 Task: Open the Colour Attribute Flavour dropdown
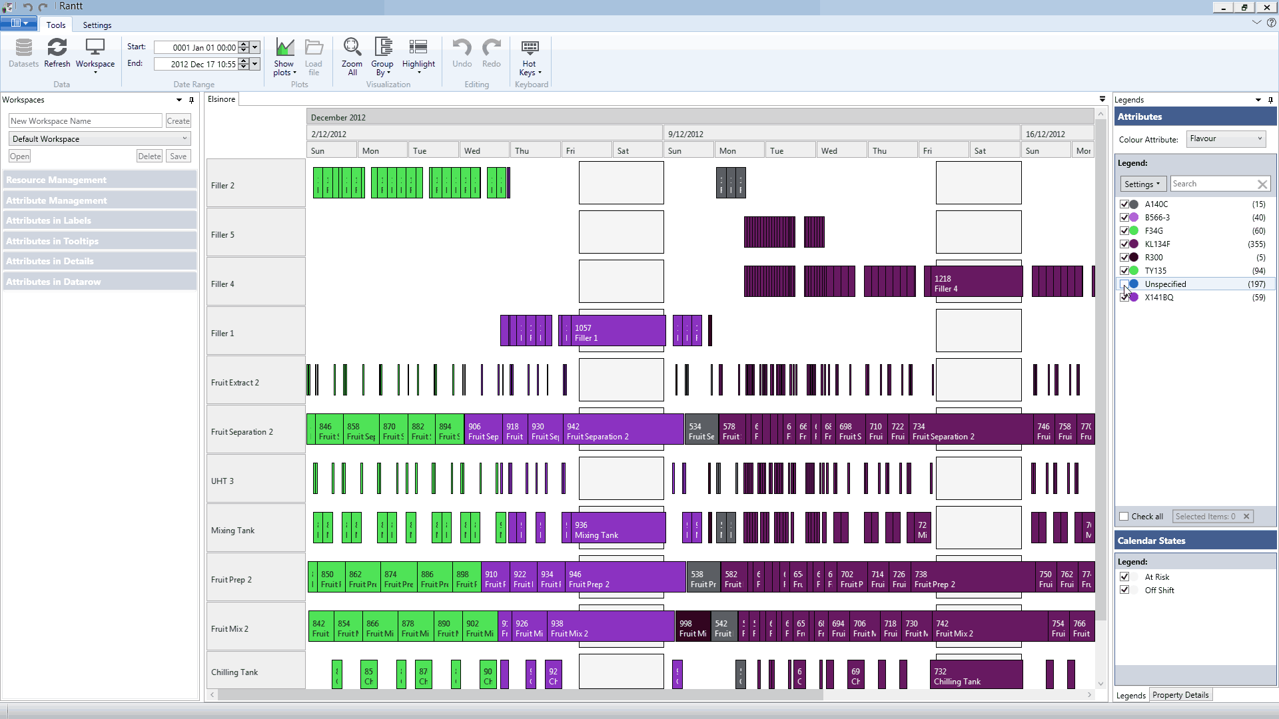pos(1226,139)
